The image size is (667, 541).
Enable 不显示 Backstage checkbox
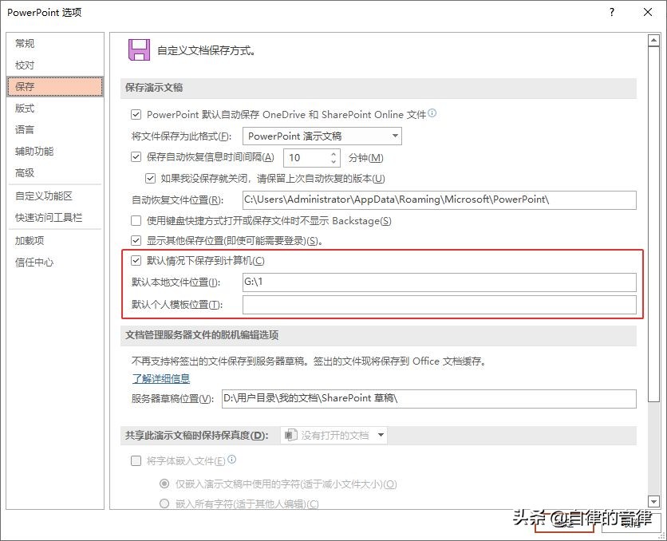tap(136, 221)
